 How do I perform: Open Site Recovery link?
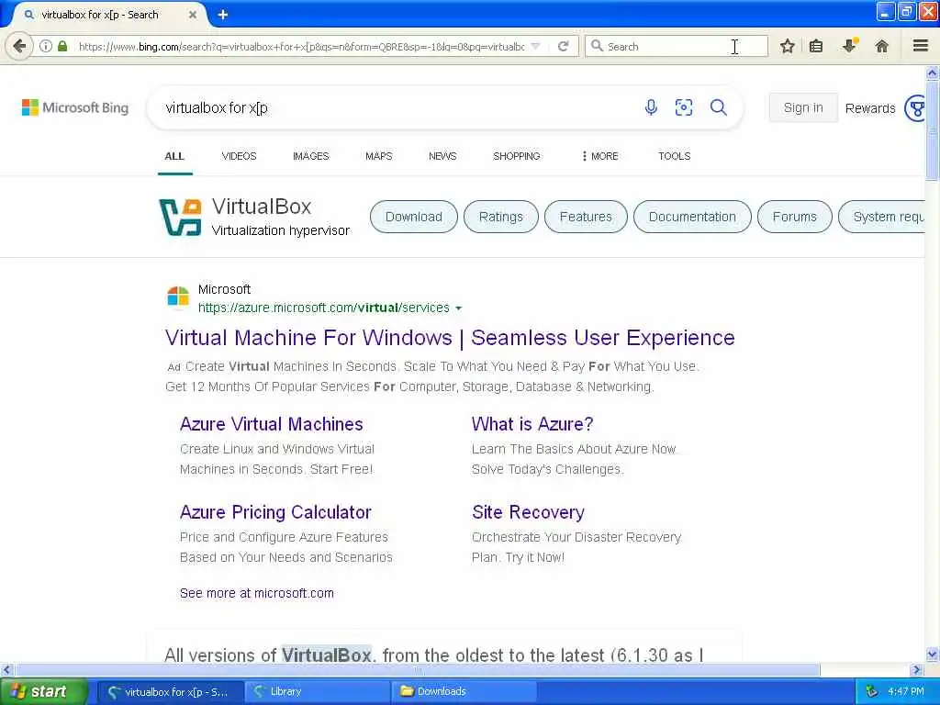click(x=528, y=512)
